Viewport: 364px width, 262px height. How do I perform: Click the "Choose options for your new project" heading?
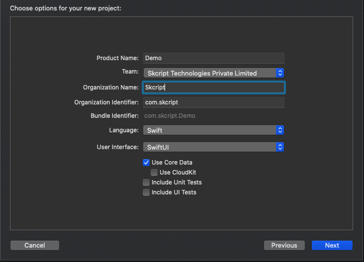pos(66,8)
